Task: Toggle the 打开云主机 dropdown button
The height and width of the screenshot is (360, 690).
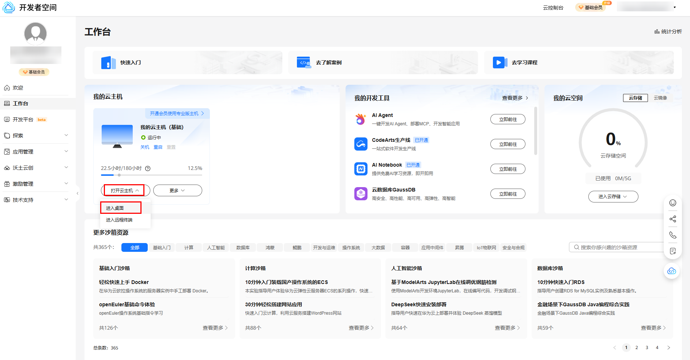Action: pos(125,190)
